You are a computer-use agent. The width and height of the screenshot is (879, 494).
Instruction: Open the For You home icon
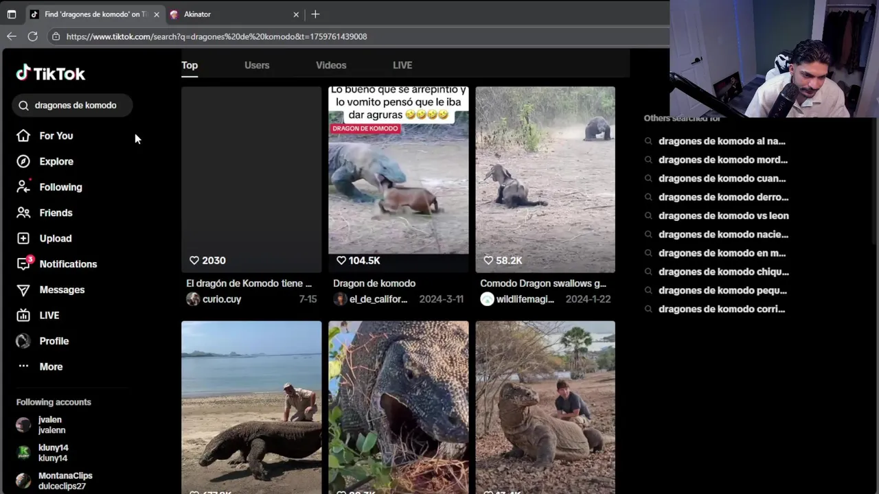click(23, 136)
